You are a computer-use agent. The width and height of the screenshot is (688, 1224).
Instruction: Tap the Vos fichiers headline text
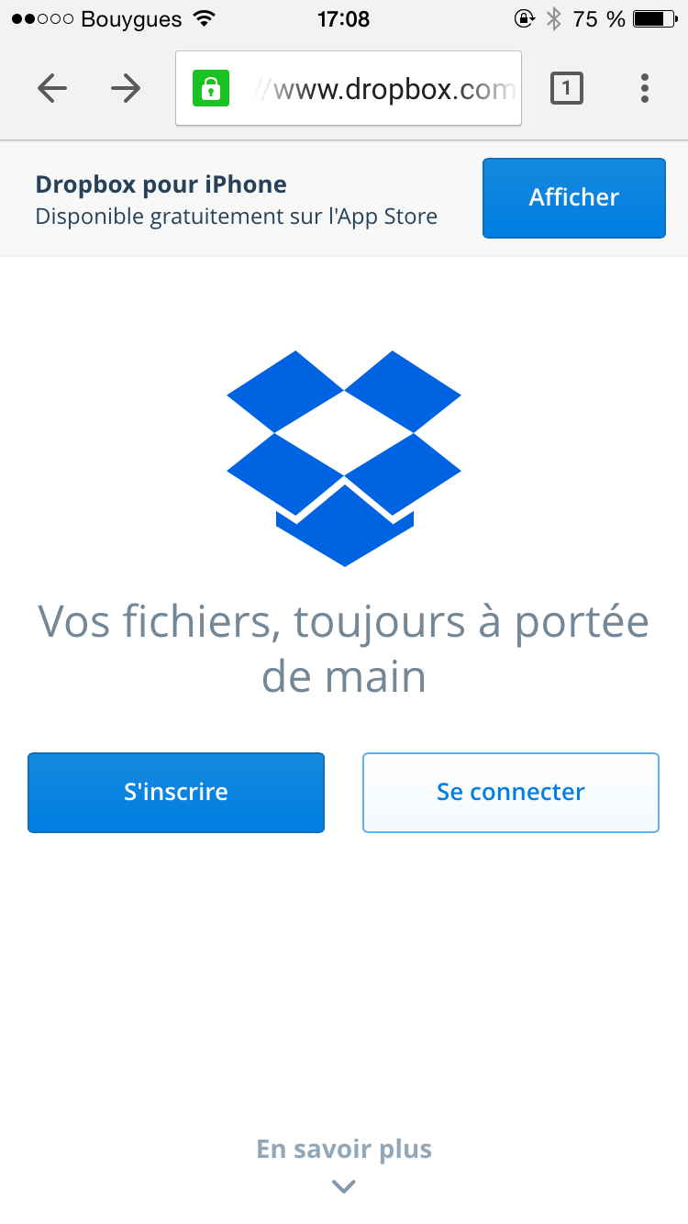point(344,650)
